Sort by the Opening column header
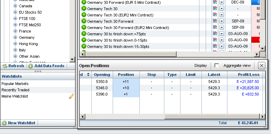 [x=102, y=75]
